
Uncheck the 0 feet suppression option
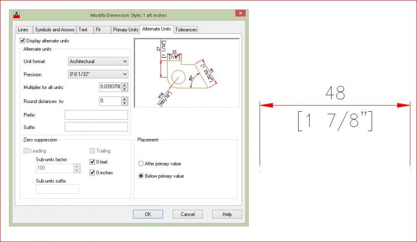tap(92, 162)
